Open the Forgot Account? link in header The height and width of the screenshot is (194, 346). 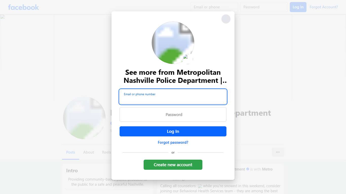(x=324, y=7)
